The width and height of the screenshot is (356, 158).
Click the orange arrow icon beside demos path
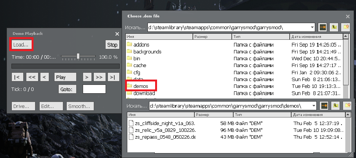(324, 105)
